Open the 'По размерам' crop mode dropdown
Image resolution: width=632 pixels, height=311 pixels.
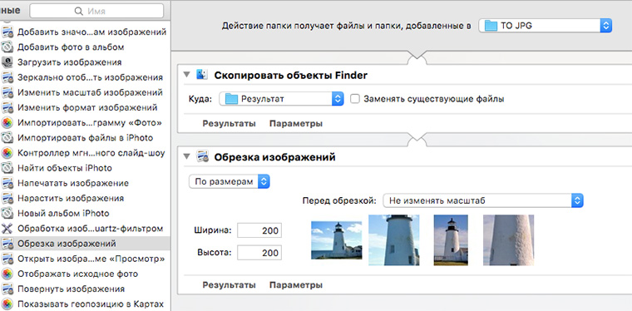pyautogui.click(x=230, y=181)
